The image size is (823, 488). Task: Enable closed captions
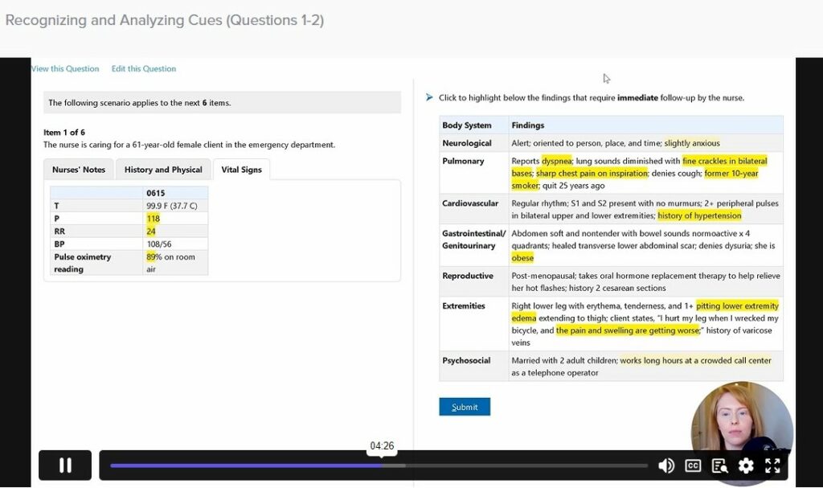click(x=692, y=465)
